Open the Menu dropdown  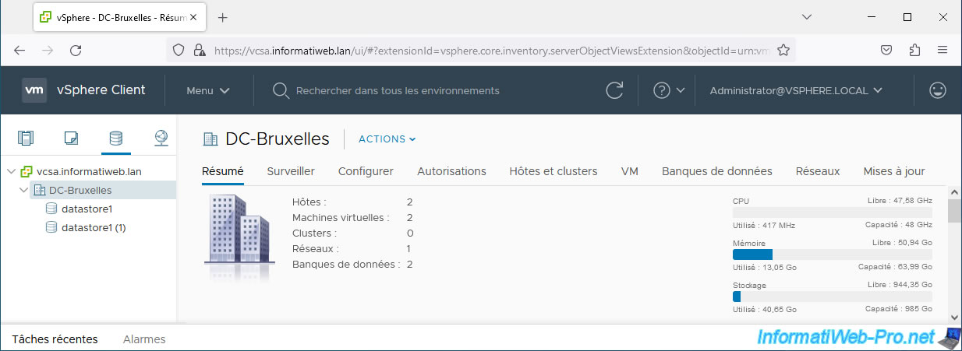208,90
